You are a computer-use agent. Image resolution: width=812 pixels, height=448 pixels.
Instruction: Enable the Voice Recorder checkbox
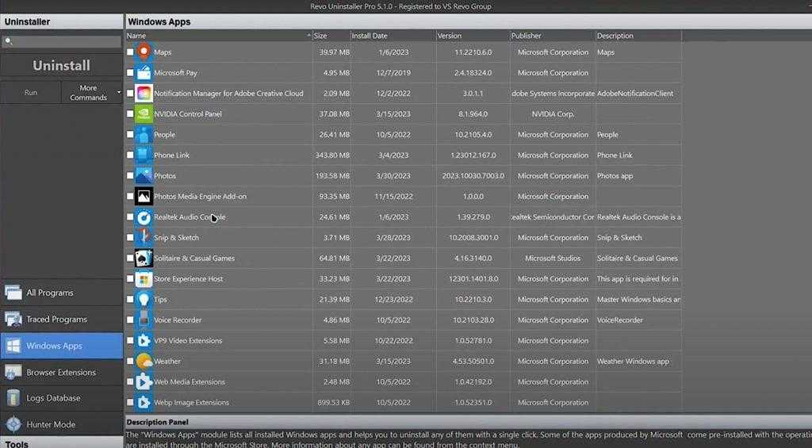(130, 320)
